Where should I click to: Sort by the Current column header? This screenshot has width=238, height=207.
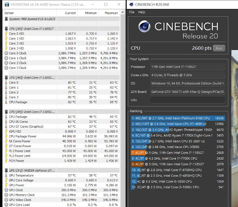67,13
